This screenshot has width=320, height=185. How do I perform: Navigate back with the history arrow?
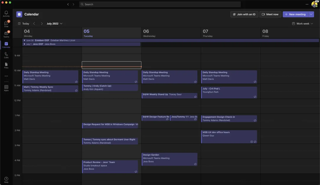[x=68, y=4]
